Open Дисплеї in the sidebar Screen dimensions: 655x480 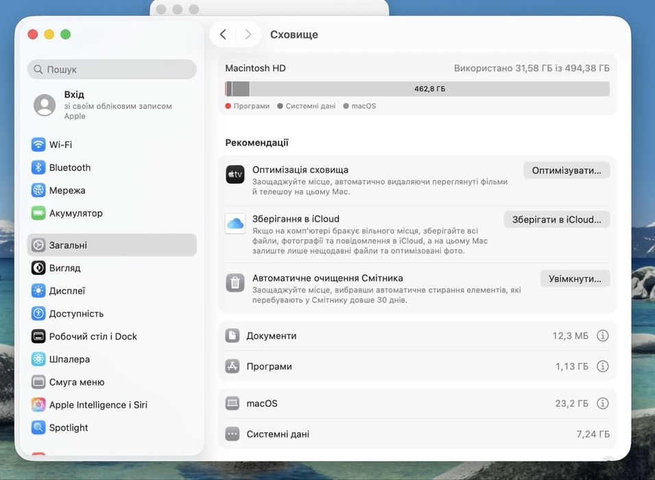coord(112,291)
